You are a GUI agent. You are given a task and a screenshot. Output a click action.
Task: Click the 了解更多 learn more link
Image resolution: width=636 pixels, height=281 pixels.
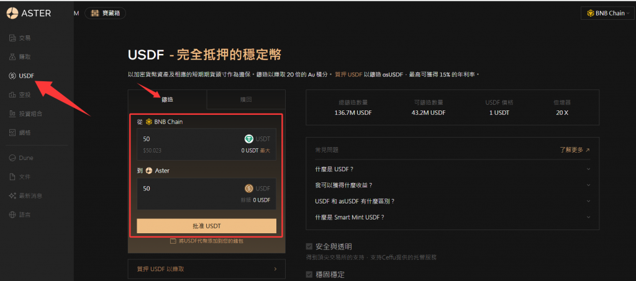coord(575,150)
